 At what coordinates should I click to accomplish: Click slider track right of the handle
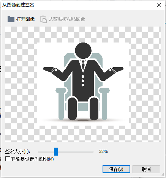[x=76, y=151]
